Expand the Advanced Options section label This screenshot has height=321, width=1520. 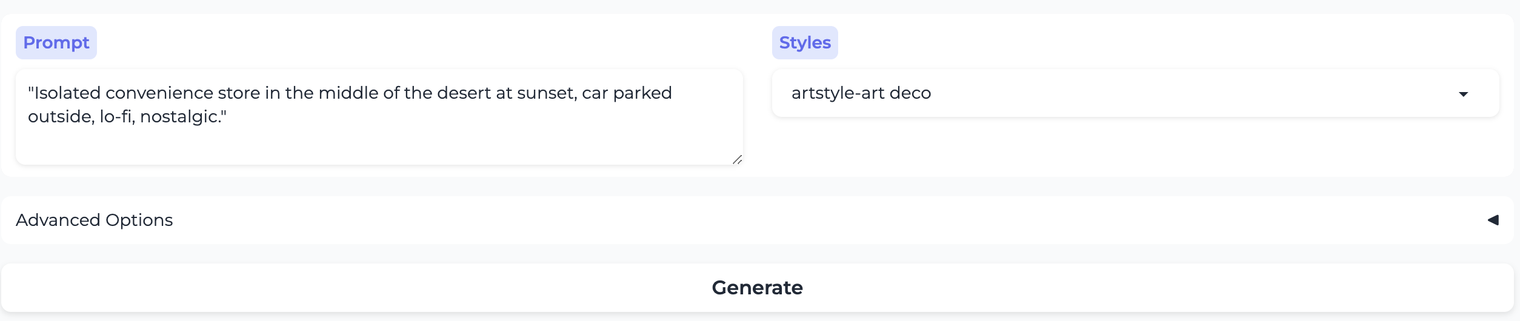(95, 220)
